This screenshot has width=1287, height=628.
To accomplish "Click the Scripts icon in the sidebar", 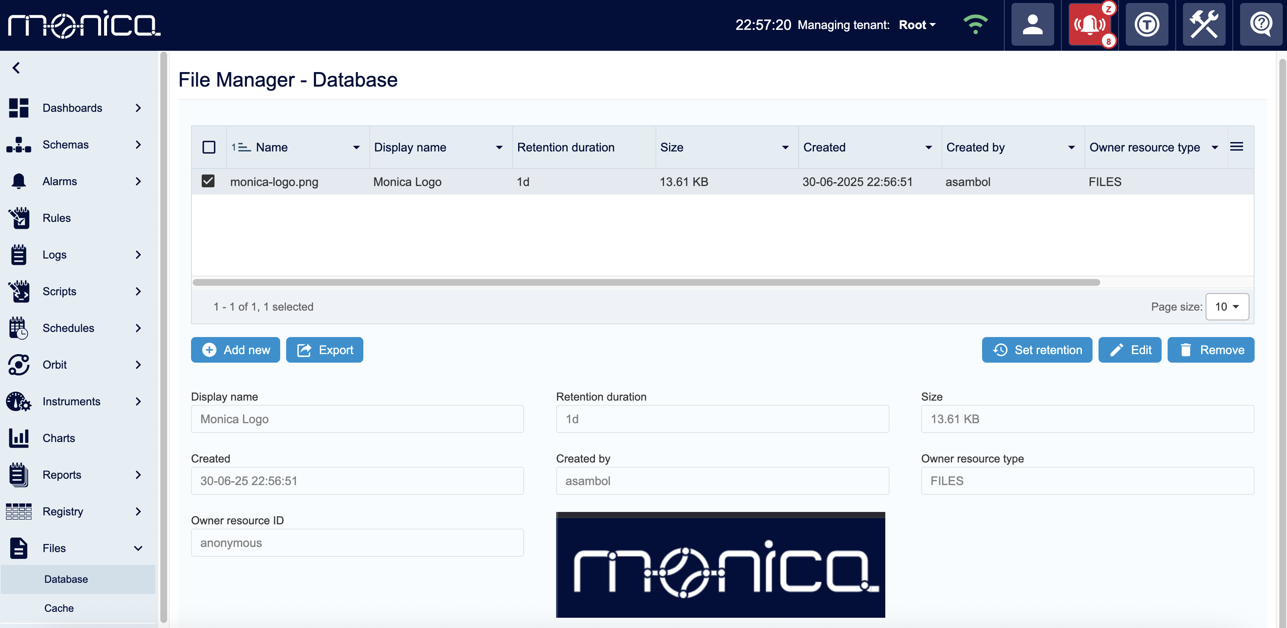I will click(18, 291).
